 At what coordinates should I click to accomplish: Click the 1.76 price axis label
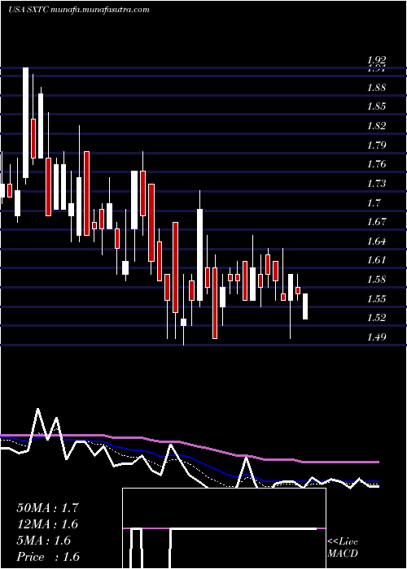(376, 164)
